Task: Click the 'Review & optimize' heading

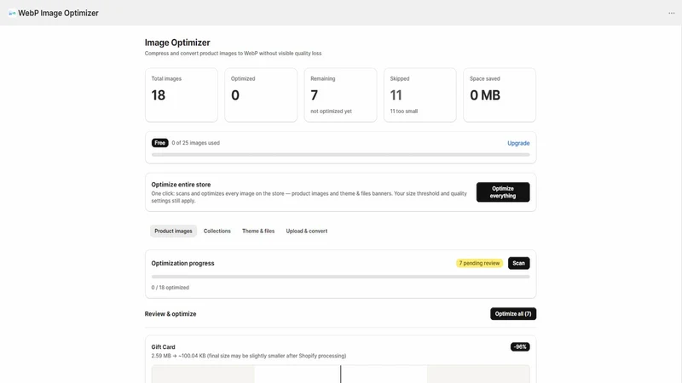Action: (x=170, y=314)
